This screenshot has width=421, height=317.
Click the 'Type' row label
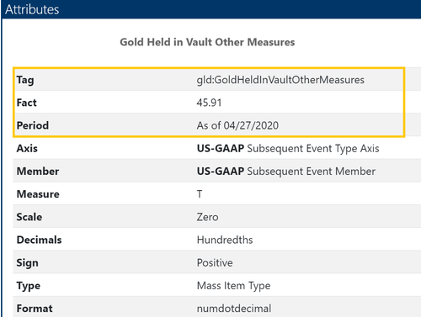coord(29,286)
